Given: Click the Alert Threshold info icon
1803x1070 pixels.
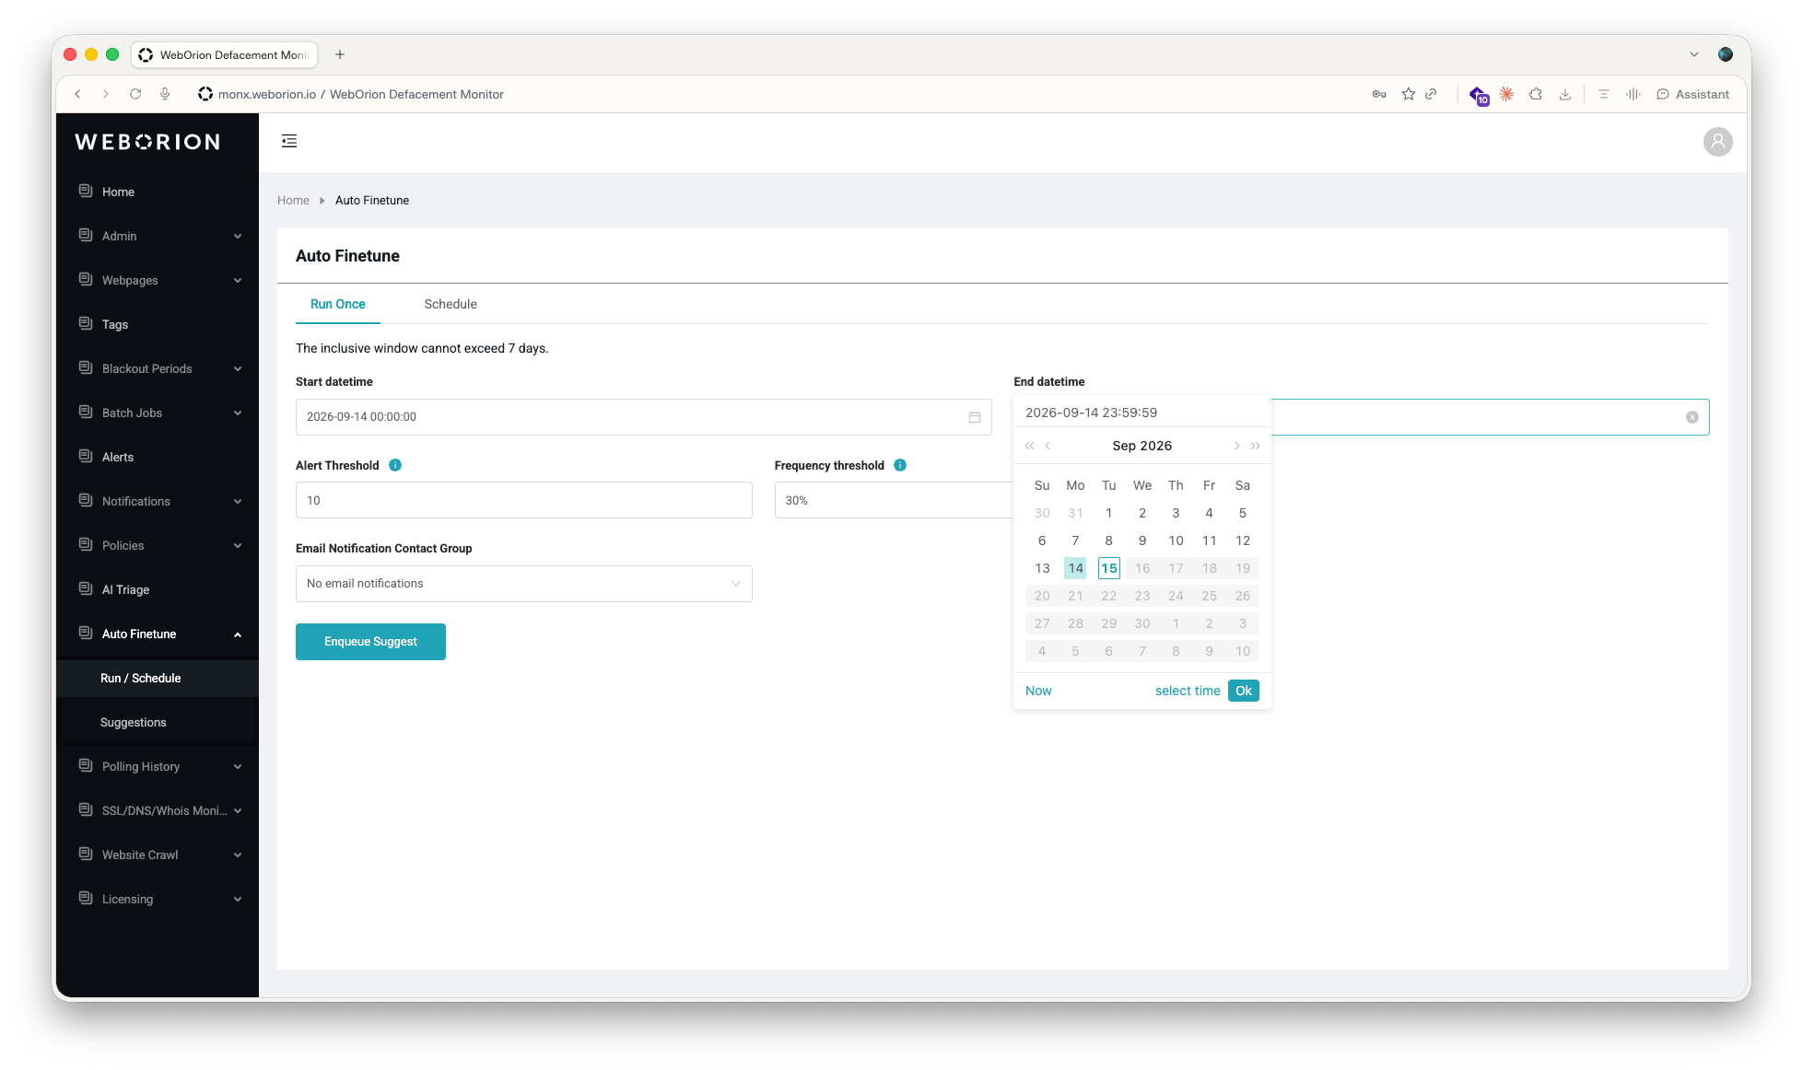Looking at the screenshot, I should 395,465.
